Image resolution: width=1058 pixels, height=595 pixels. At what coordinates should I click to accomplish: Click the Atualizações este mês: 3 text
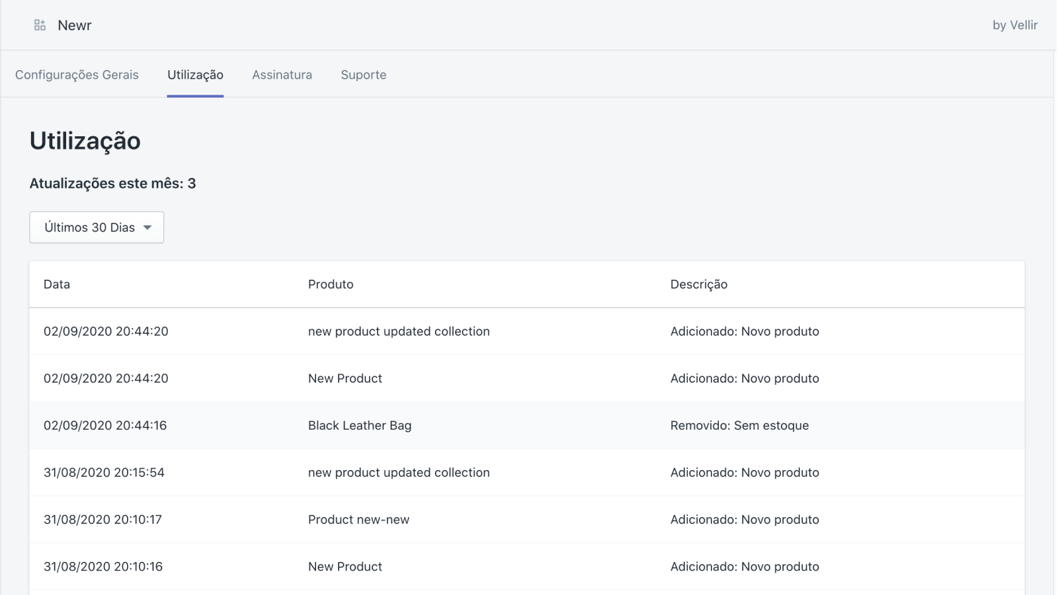(112, 183)
